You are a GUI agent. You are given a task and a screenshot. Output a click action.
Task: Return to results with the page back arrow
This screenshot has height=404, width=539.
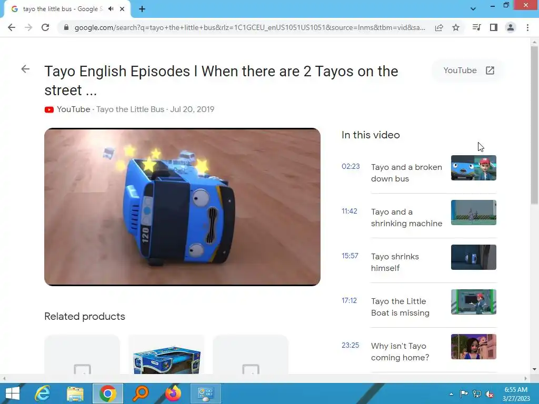(25, 69)
